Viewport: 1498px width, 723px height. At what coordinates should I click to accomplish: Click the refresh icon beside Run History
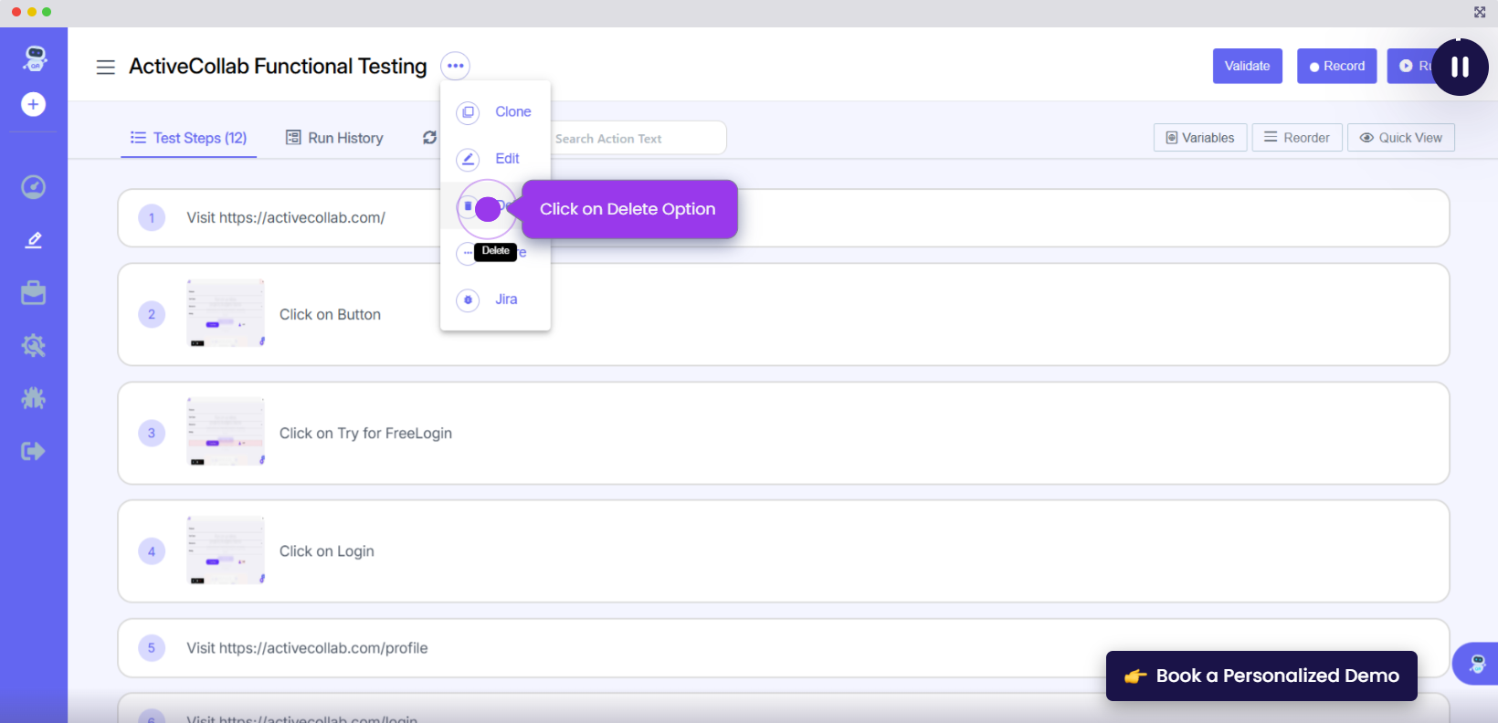[x=429, y=138]
